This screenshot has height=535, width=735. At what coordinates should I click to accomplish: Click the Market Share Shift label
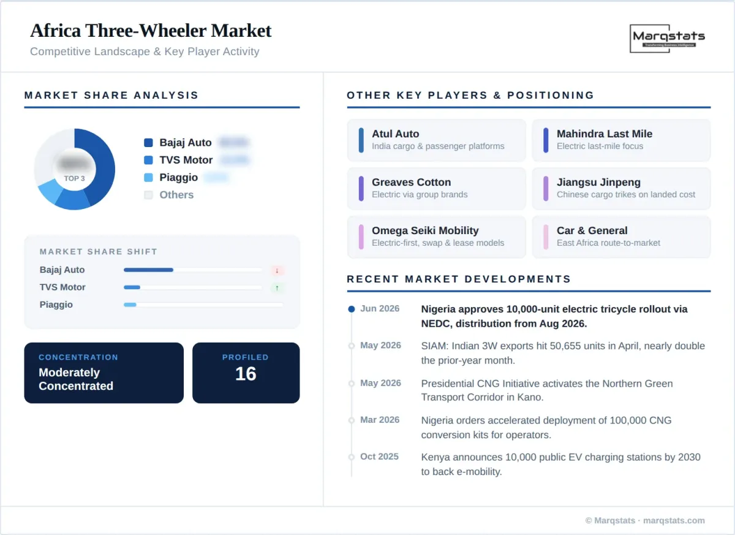(x=99, y=252)
